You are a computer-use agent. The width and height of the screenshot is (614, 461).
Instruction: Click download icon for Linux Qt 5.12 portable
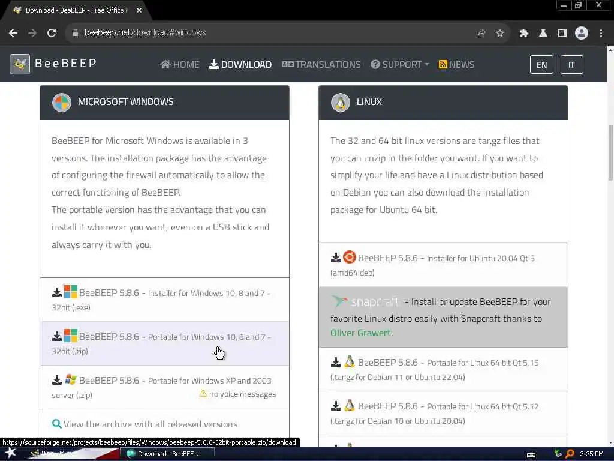[x=336, y=406]
